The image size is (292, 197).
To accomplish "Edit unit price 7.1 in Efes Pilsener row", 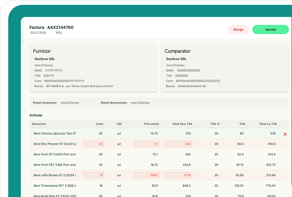I will [147, 144].
